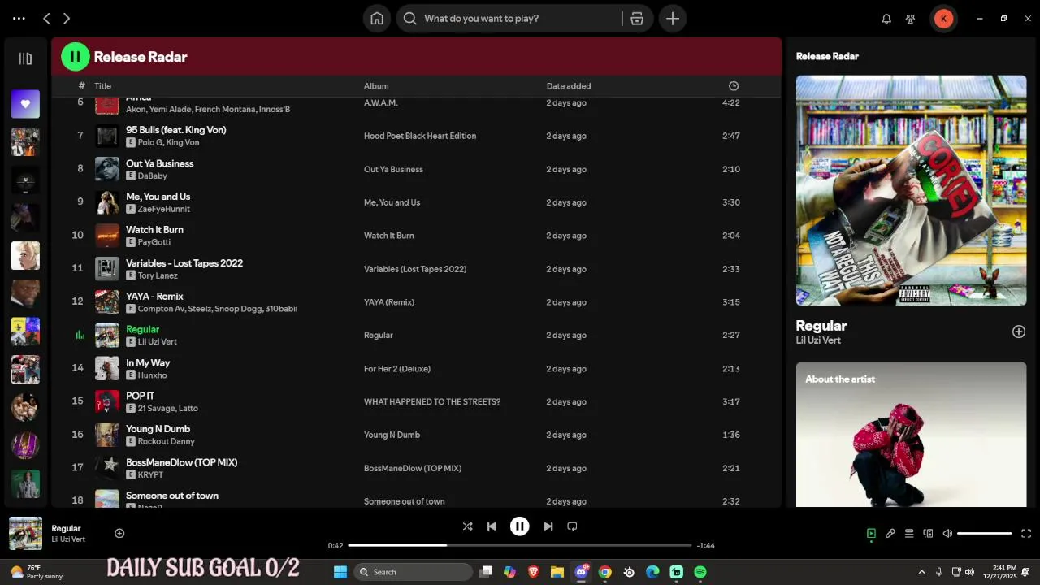Open About the artist card

coord(911,435)
